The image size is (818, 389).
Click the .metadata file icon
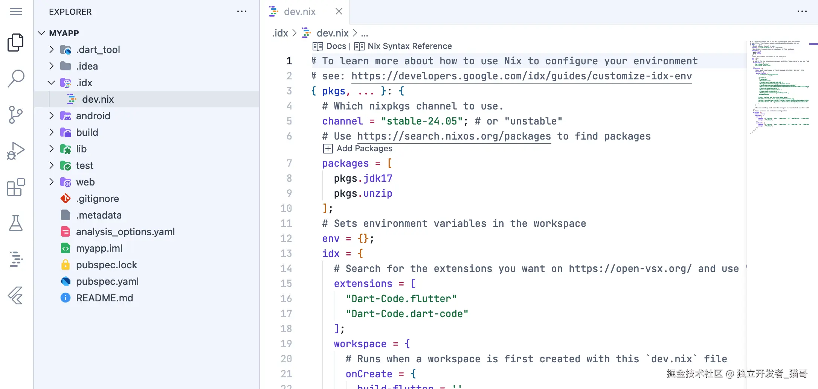click(x=66, y=215)
